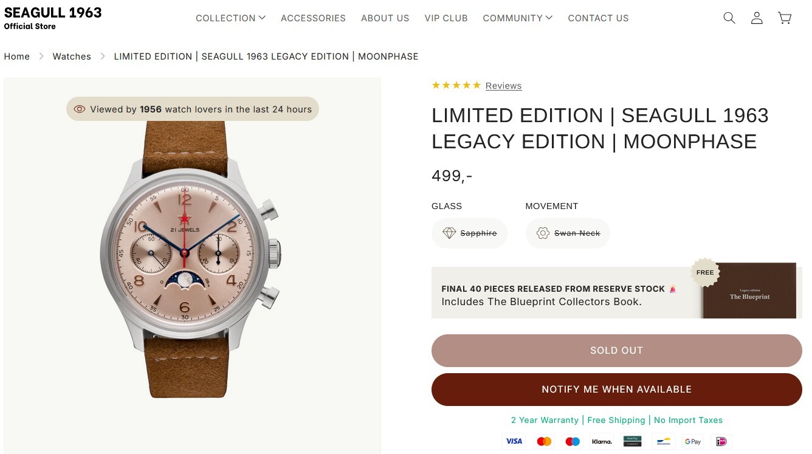This screenshot has height=454, width=812.
Task: Click the Google Pay icon
Action: coord(692,441)
